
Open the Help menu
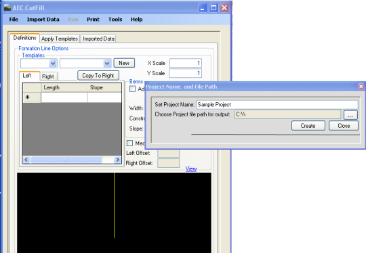136,20
